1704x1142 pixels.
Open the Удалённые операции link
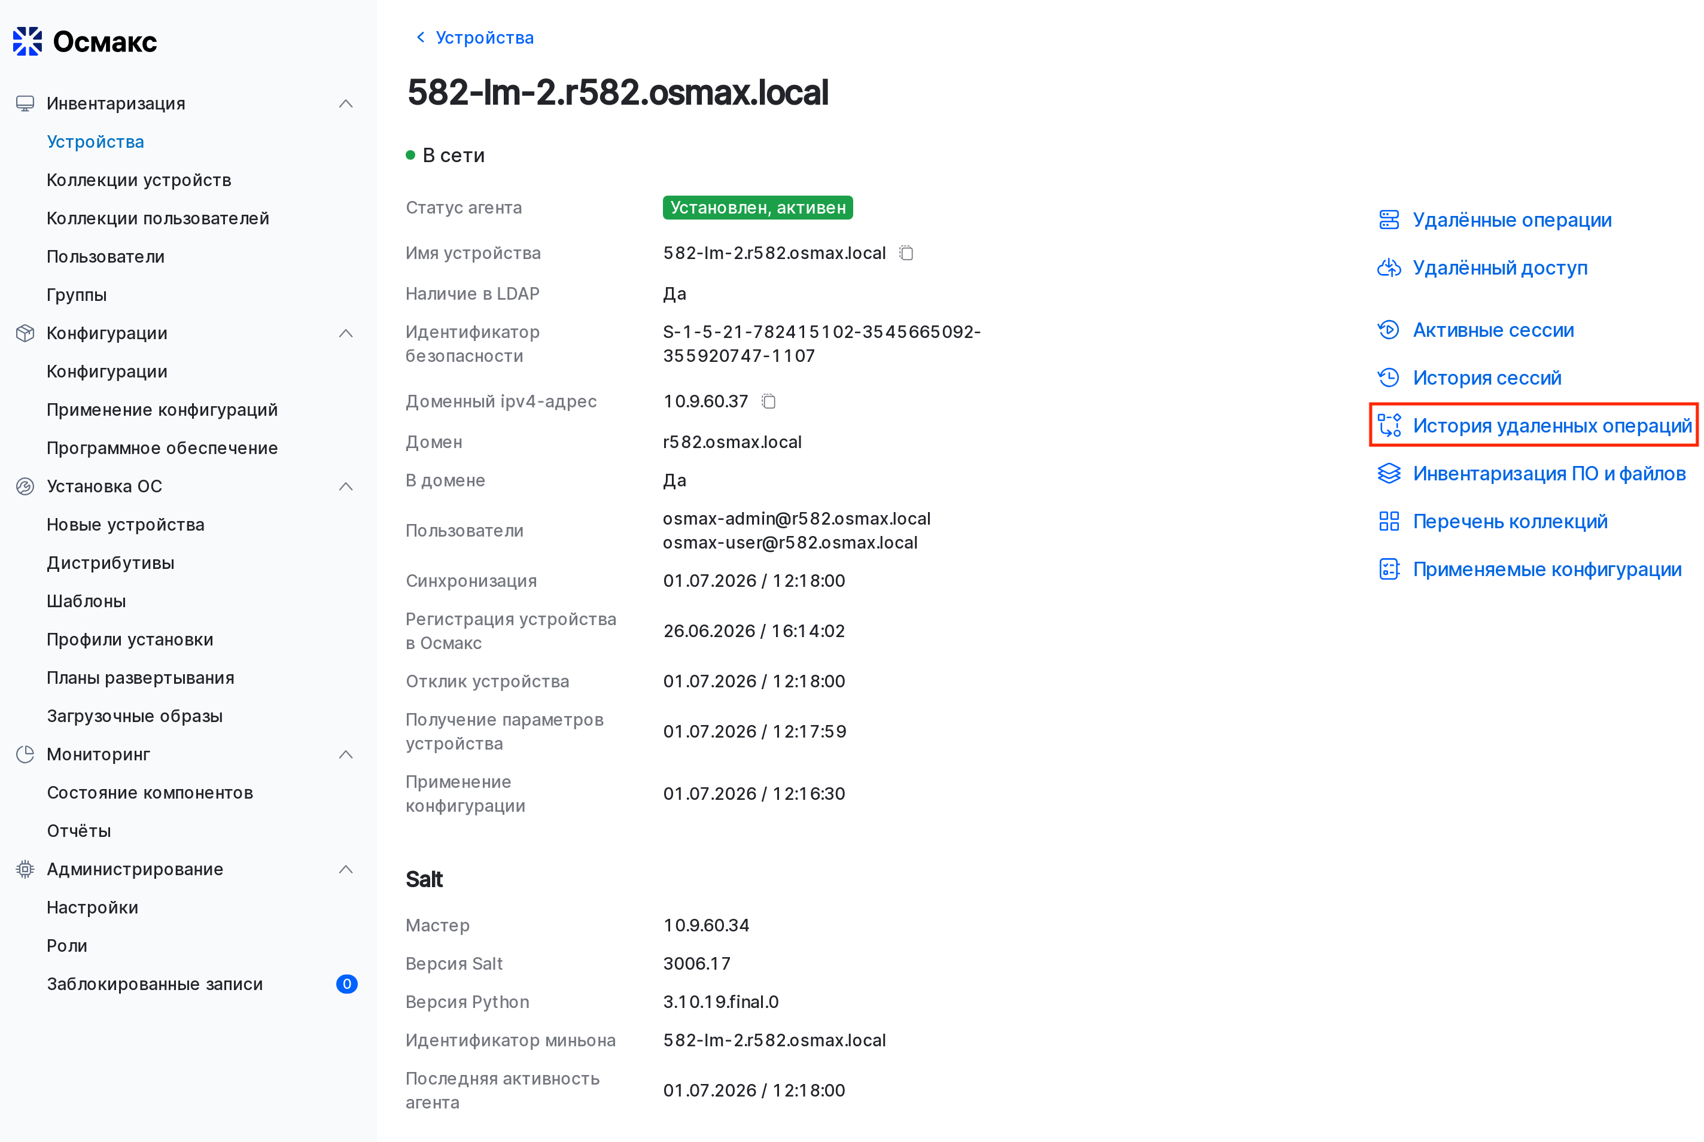point(1512,219)
